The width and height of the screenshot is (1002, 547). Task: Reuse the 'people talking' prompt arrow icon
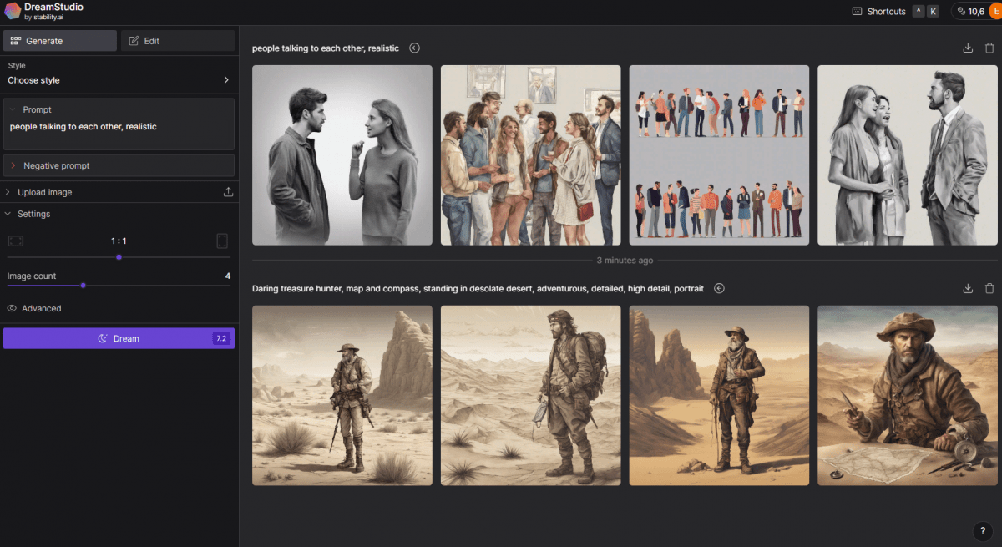coord(414,48)
